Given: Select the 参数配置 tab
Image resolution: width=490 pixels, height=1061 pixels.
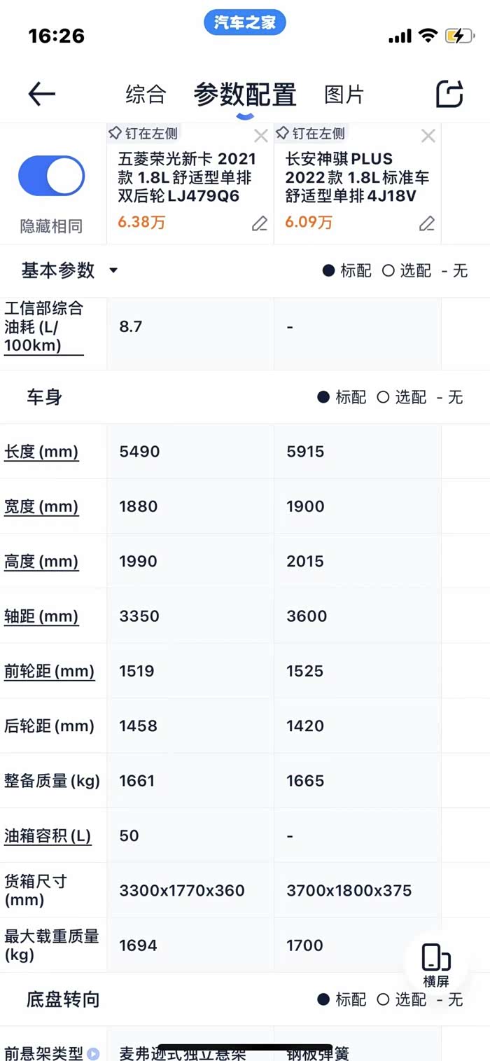Looking at the screenshot, I should (245, 95).
